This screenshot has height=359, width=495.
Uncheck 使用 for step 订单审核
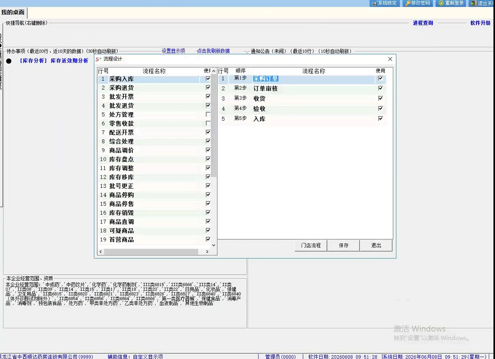(x=381, y=88)
